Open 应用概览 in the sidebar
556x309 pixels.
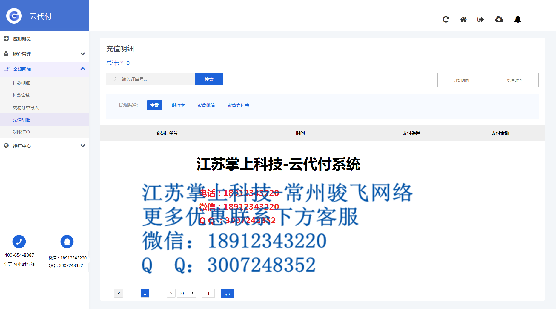pos(22,39)
